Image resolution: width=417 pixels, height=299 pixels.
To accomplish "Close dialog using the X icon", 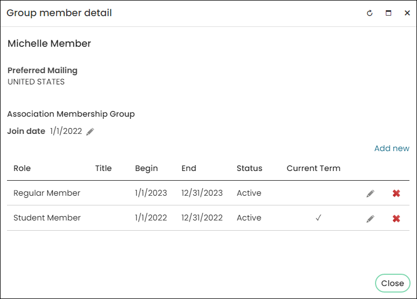I will coord(407,13).
